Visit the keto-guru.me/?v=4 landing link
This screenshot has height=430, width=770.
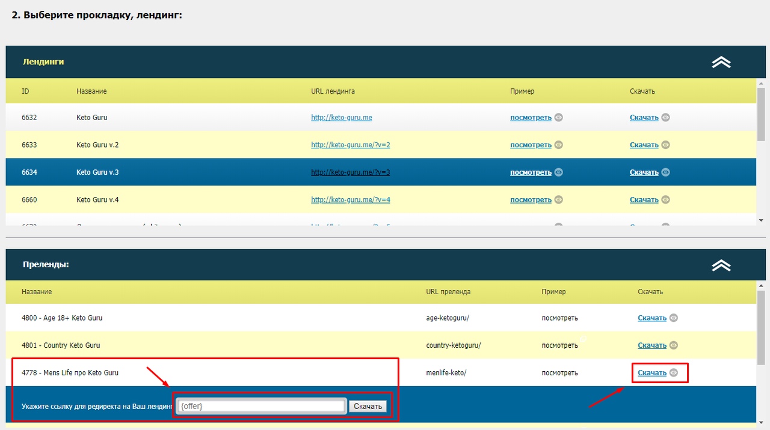(351, 199)
